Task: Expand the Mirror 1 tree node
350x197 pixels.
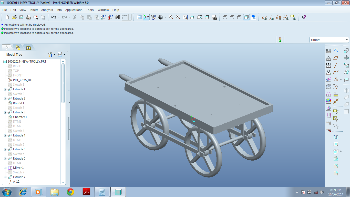Action: 5,168
